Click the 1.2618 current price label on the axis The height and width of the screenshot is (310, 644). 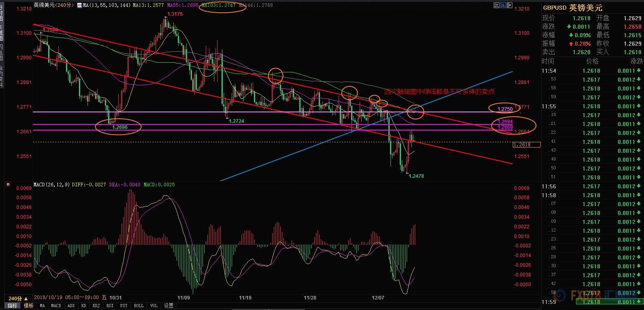527,145
